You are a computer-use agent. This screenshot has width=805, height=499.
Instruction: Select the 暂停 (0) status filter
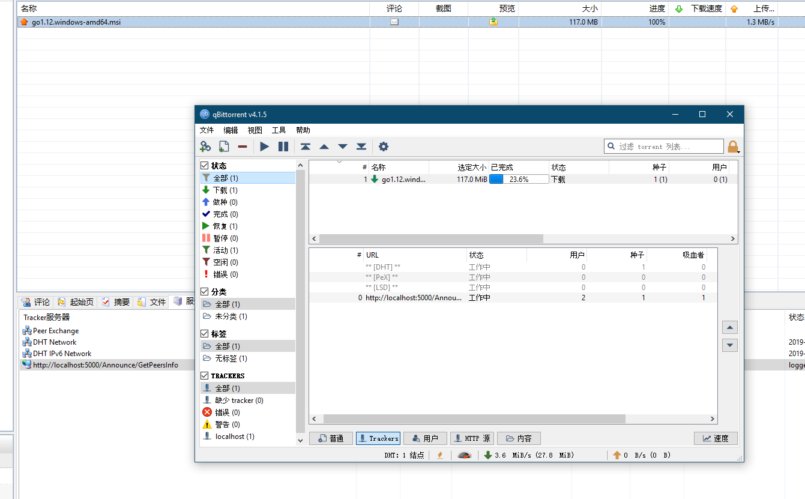coord(248,238)
